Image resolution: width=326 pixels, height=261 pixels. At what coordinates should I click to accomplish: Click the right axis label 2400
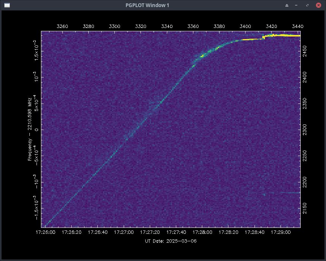305,77
